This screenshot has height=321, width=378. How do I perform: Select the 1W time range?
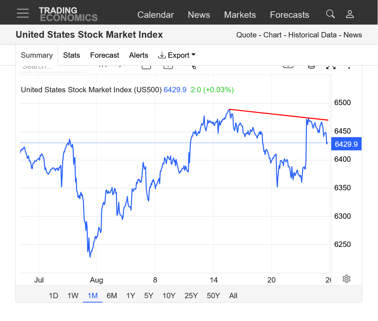tap(73, 296)
